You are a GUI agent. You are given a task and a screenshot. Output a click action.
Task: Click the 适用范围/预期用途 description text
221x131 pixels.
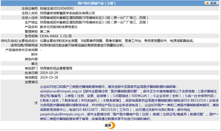(82, 45)
